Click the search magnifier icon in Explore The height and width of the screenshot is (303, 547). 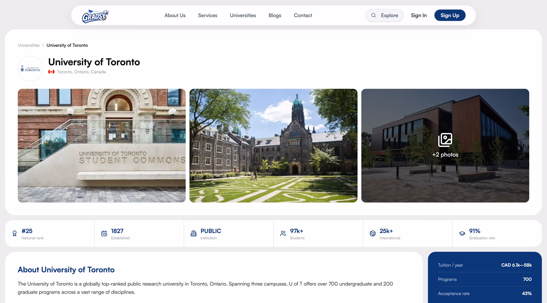pos(373,15)
